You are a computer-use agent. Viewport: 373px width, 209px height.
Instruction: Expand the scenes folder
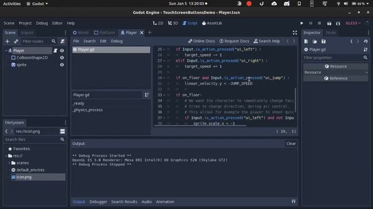coord(9,163)
